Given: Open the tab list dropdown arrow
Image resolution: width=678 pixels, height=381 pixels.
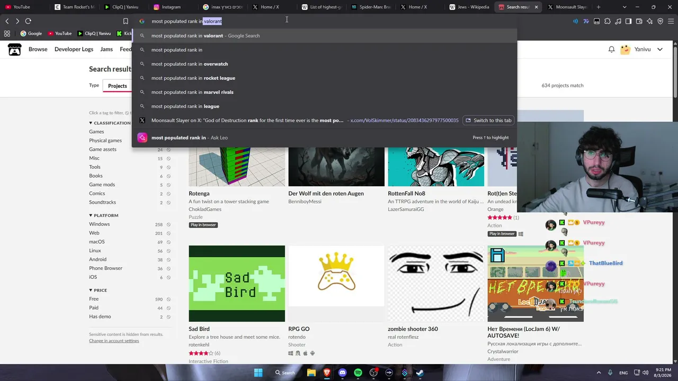Looking at the screenshot, I should 625,7.
